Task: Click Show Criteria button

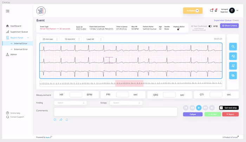Action: [x=229, y=26]
